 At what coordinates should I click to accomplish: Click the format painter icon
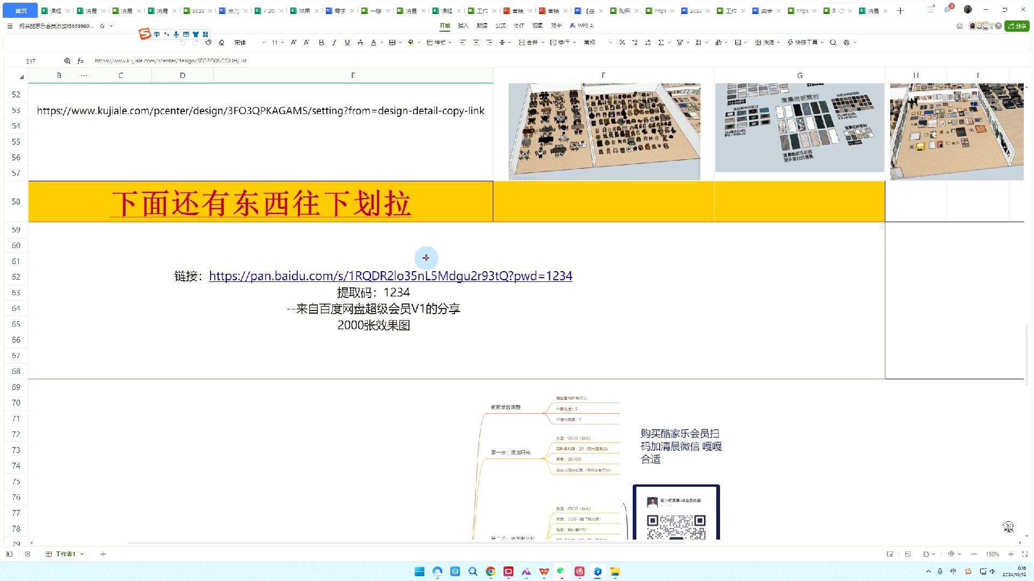208,42
